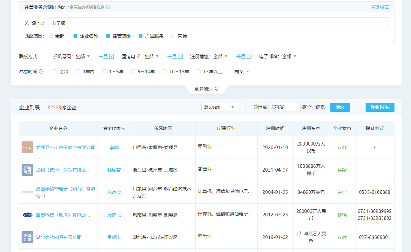Click the 加翰商贸 company logo icon

pyautogui.click(x=27, y=170)
